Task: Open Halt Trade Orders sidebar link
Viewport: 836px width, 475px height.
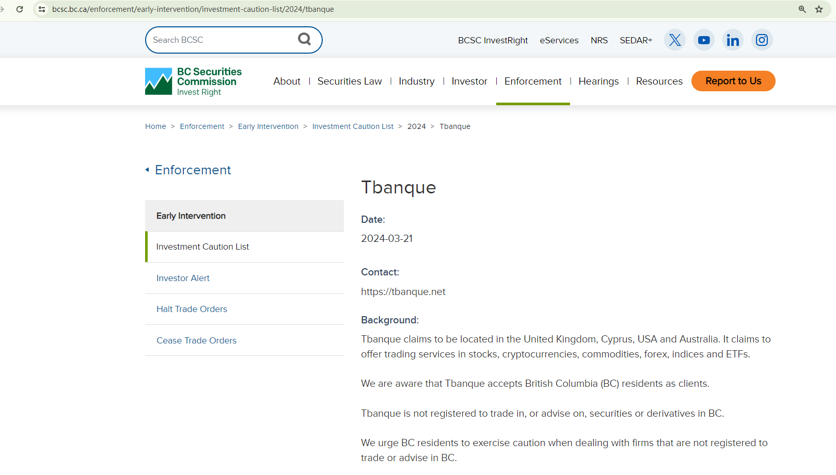Action: coord(192,309)
